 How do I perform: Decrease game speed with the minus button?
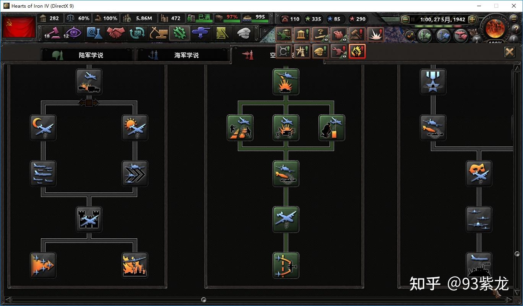tap(405, 19)
